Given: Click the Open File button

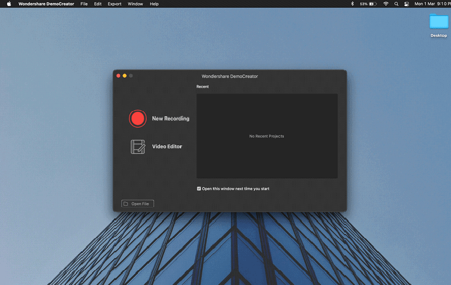Looking at the screenshot, I should pos(137,204).
